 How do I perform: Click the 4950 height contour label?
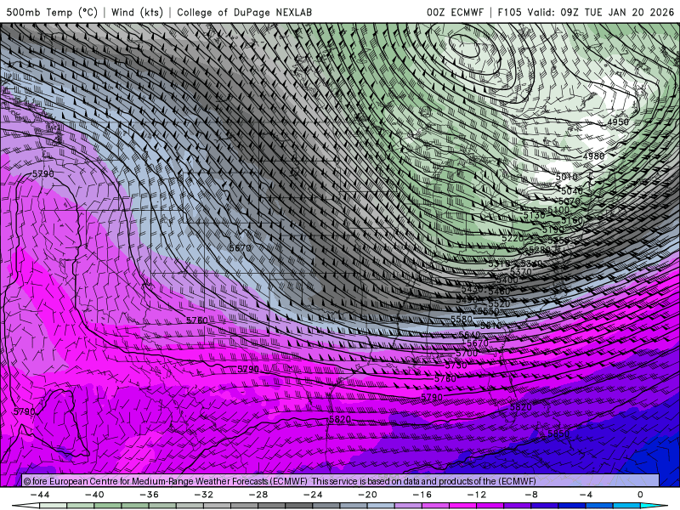[618, 122]
